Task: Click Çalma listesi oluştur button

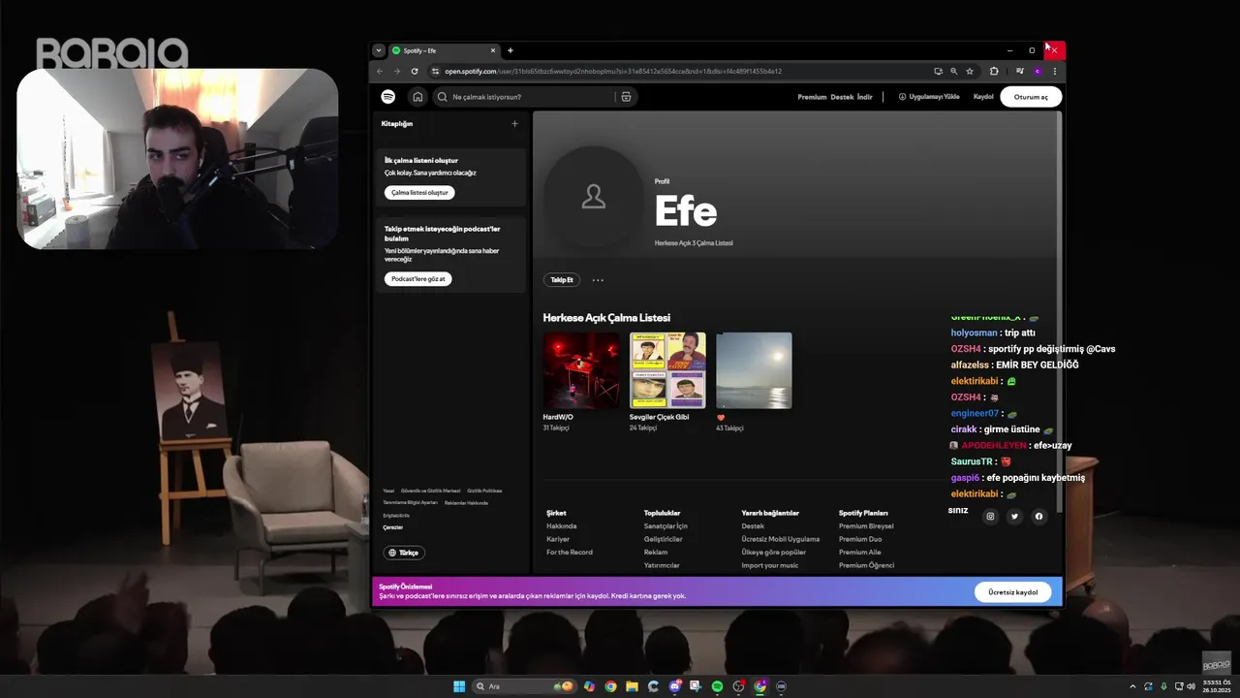Action: pos(419,193)
